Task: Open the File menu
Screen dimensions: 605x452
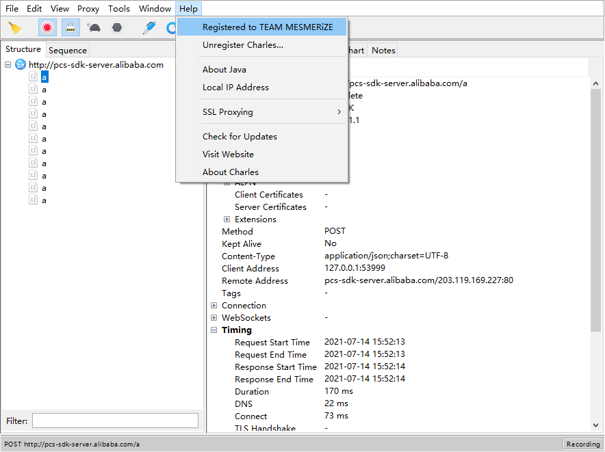Action: pyautogui.click(x=12, y=8)
